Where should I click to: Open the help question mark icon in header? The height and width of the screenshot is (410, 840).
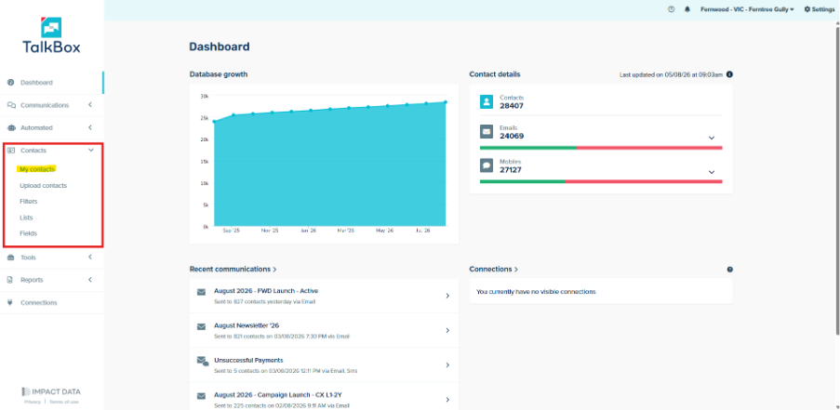pos(672,9)
